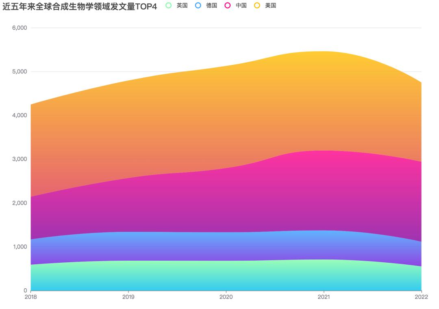Image resolution: width=439 pixels, height=309 pixels.
Task: Click the 2020 x-axis label
Action: (226, 297)
